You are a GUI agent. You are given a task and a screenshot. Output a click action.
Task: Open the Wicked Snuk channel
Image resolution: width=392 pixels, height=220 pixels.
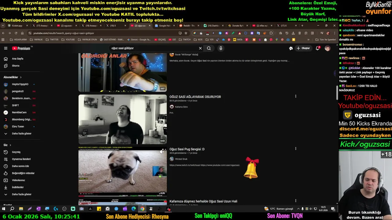point(181,159)
